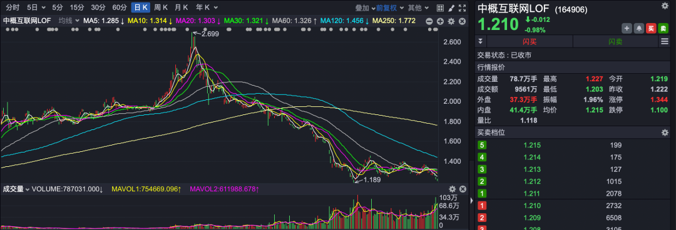Select the drawing brush tool
The height and width of the screenshot is (230, 676).
tap(451, 7)
